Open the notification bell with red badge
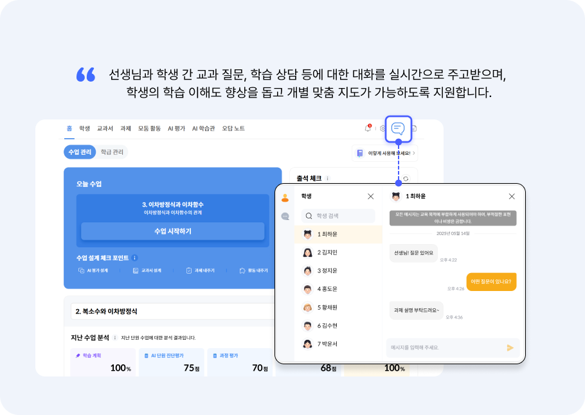 pos(368,128)
